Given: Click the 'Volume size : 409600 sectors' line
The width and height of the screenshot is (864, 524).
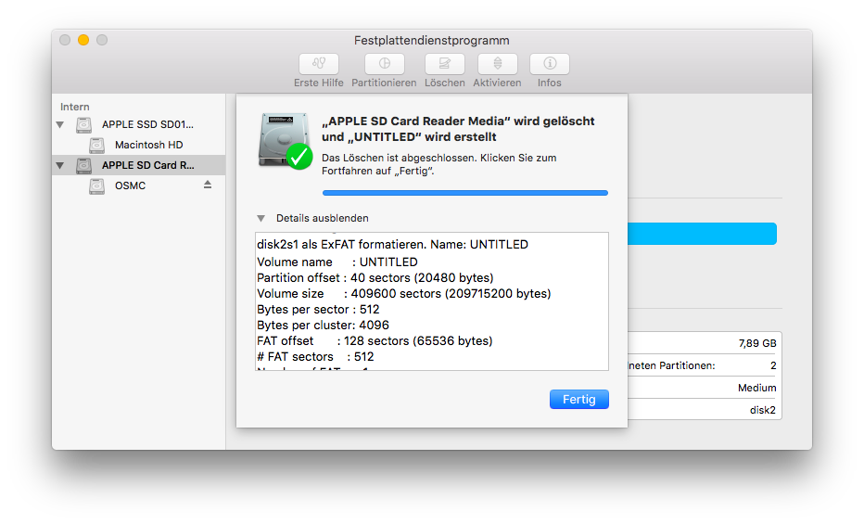Looking at the screenshot, I should pyautogui.click(x=404, y=294).
